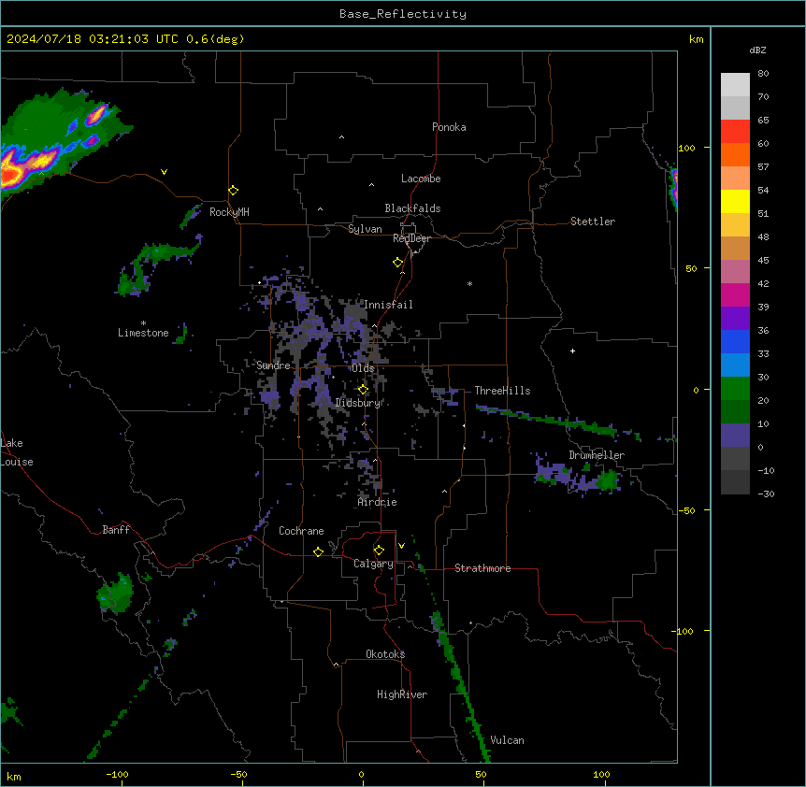Click the Airdrie city label
The image size is (806, 787).
click(x=378, y=502)
